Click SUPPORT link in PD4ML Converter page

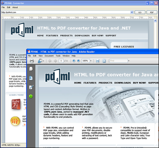click(111, 36)
